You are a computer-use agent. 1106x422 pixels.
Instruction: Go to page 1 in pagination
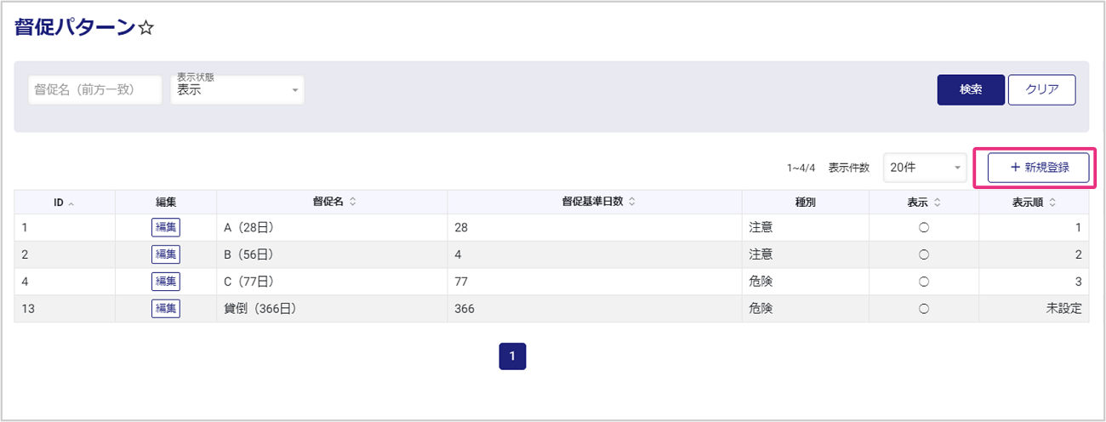pyautogui.click(x=512, y=356)
